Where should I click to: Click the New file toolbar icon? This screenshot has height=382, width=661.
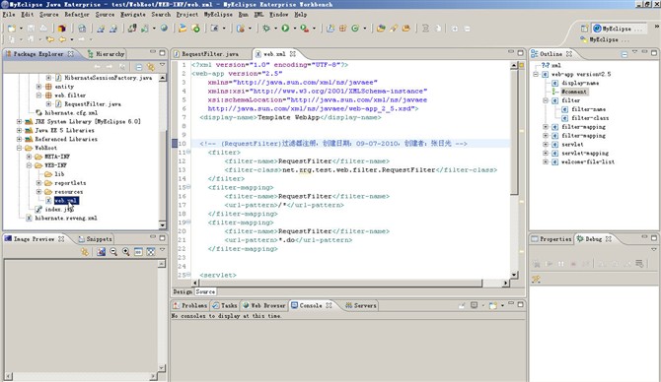(12, 29)
